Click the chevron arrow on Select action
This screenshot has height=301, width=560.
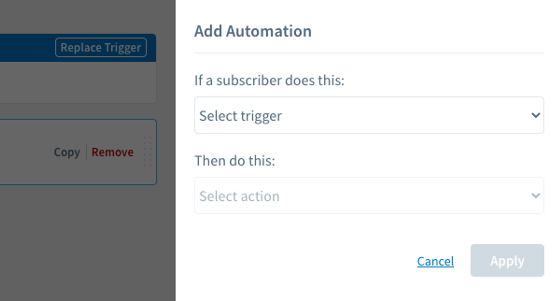(x=535, y=196)
